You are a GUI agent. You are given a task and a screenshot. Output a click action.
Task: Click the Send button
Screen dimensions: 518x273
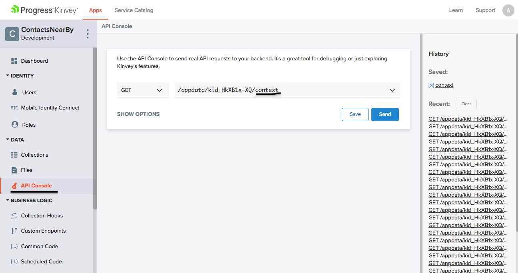(385, 114)
